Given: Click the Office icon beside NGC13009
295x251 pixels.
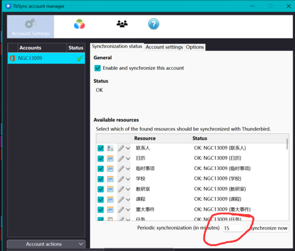Looking at the screenshot, I should coord(12,58).
